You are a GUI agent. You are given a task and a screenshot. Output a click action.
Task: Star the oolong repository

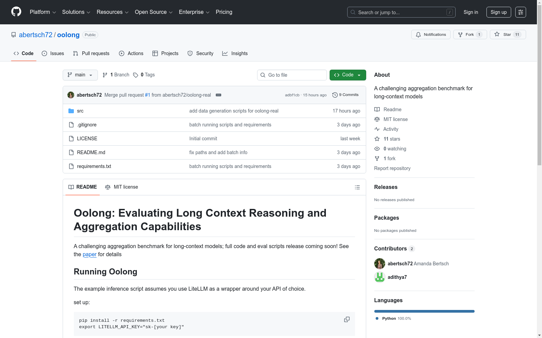coord(508,34)
